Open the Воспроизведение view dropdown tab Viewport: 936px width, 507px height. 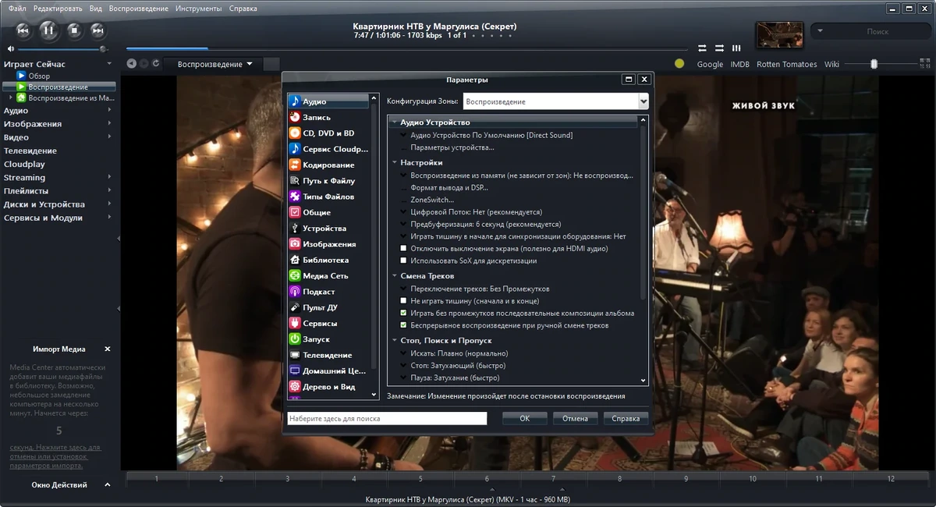tap(214, 64)
